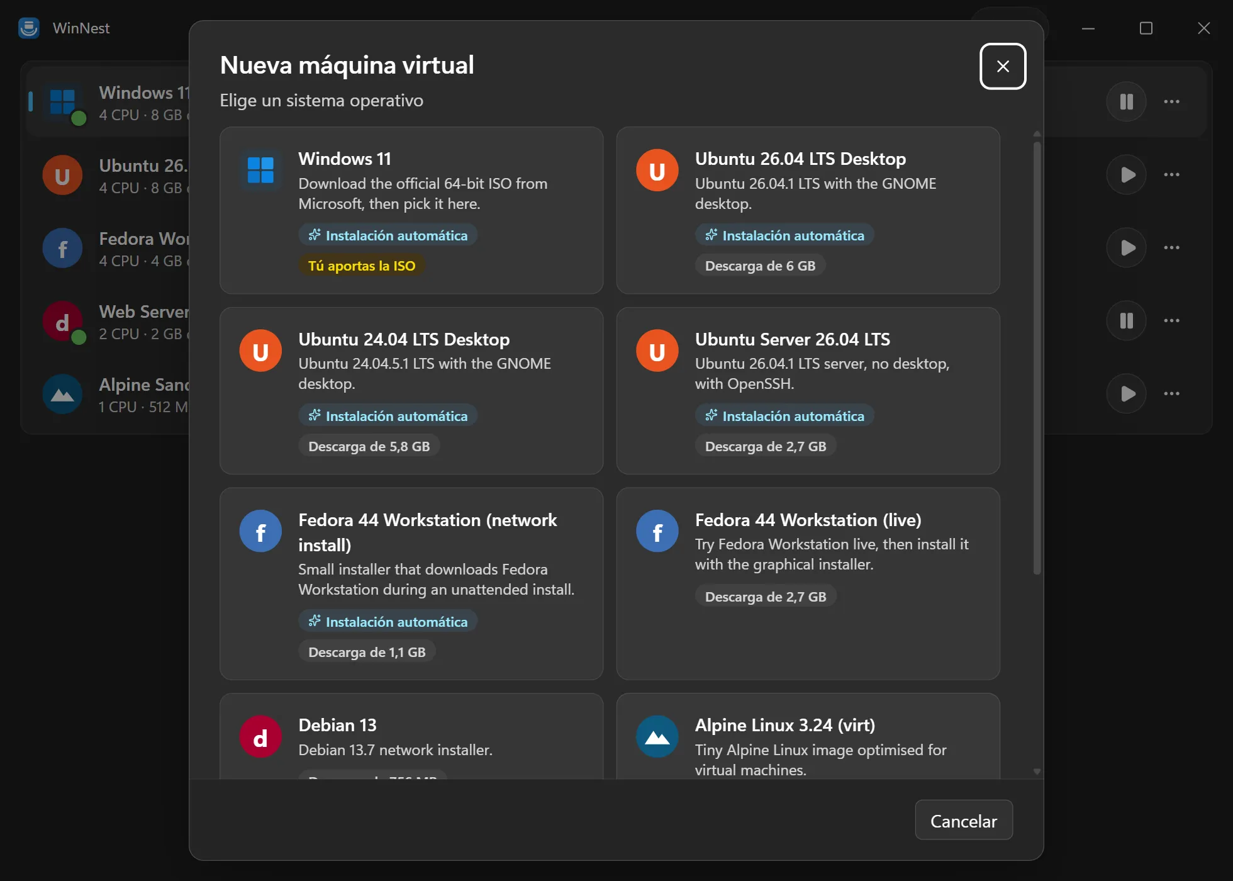Pick the Debian 13 icon
The width and height of the screenshot is (1233, 881).
(260, 736)
